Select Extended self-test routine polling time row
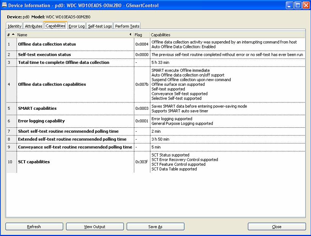The image size is (311, 236). point(155,139)
